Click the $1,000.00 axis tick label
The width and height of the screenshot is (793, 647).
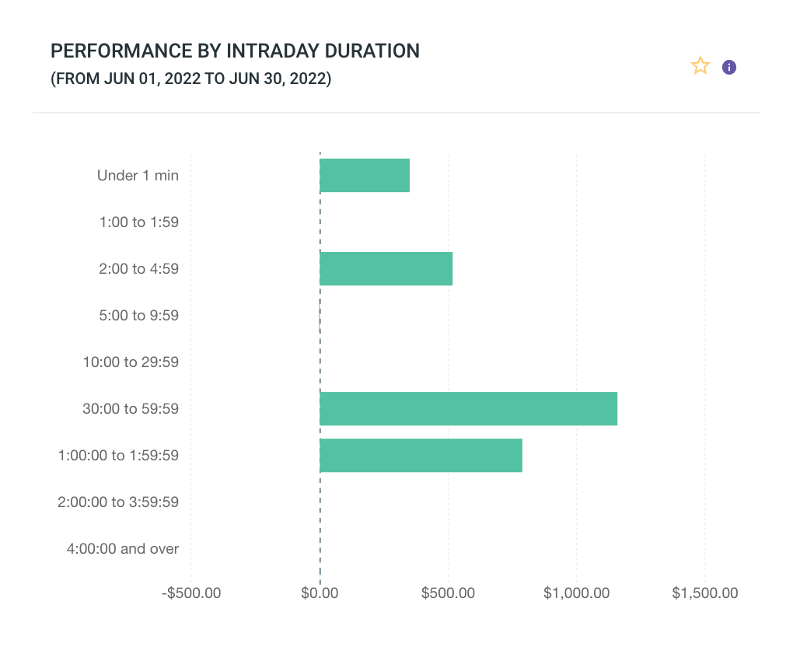coord(576,593)
